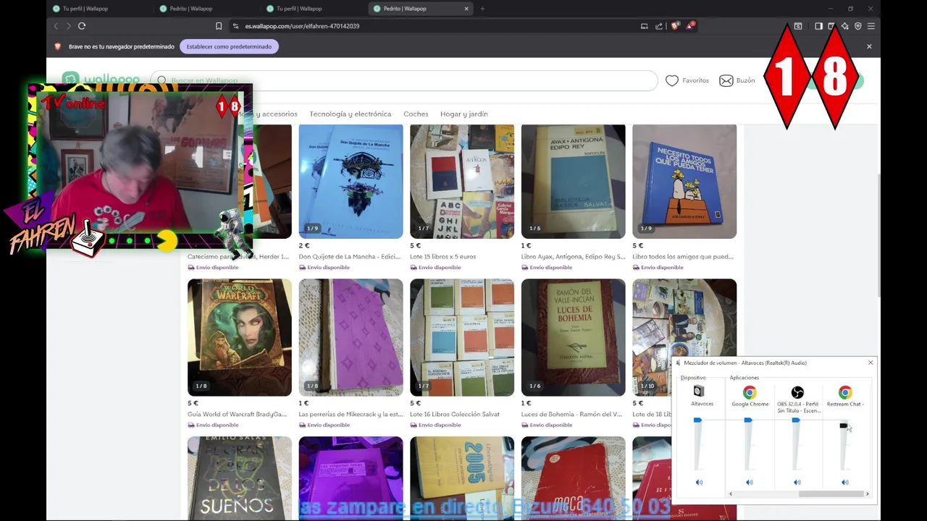Click the Altavoces volume slider handle
The image size is (927, 521).
coord(697,420)
